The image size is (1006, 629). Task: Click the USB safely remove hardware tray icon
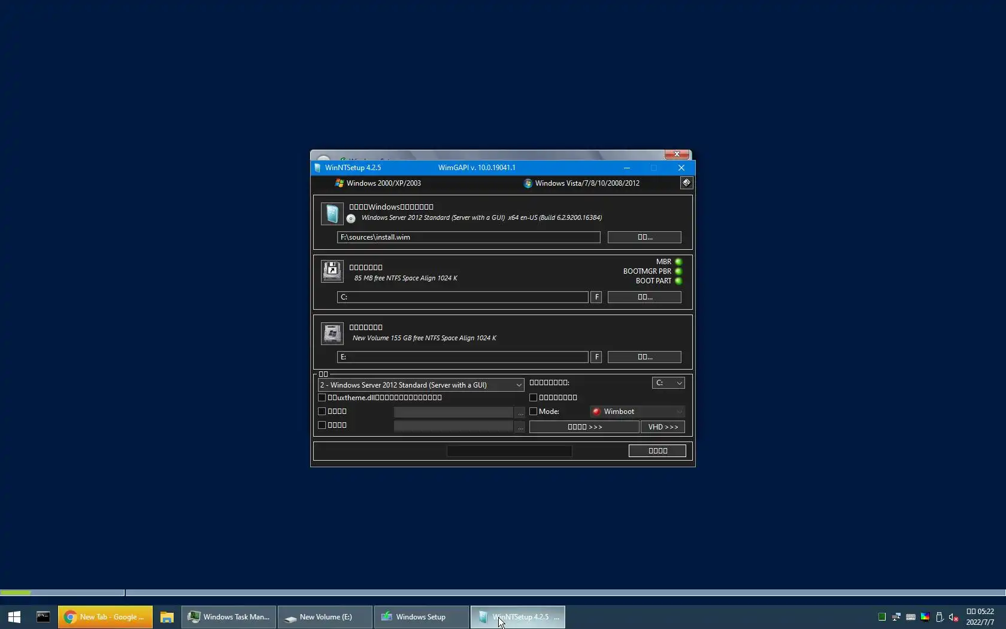[940, 617]
